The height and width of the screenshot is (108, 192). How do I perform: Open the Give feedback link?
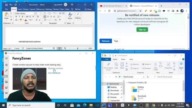pyautogui.click(x=54, y=73)
